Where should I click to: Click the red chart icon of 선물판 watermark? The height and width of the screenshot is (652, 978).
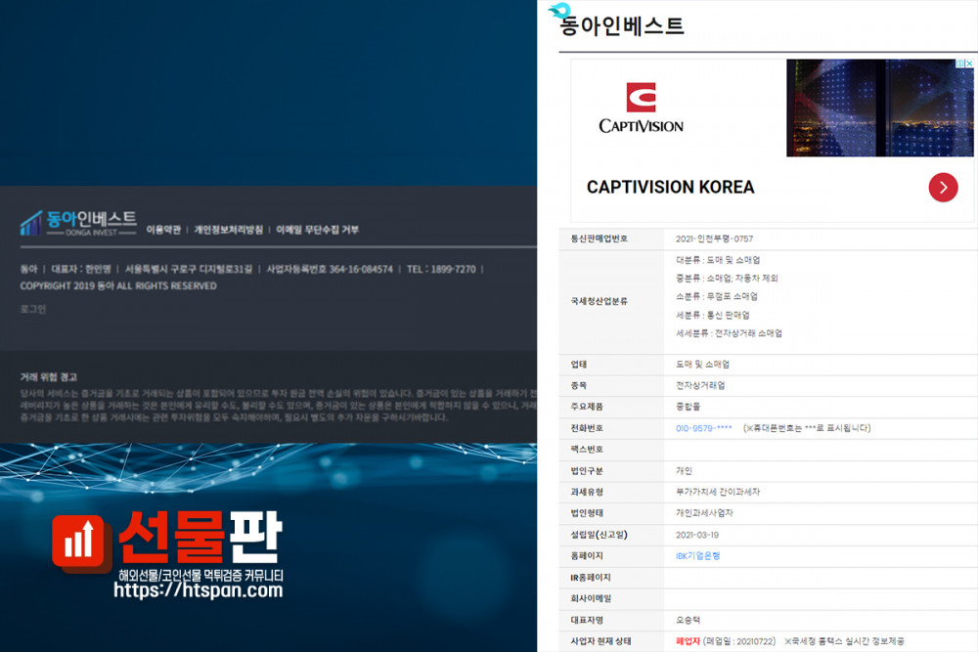(81, 543)
